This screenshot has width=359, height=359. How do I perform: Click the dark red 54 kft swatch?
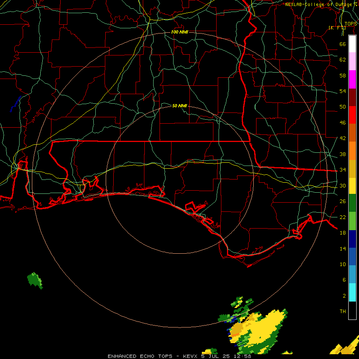352,97
